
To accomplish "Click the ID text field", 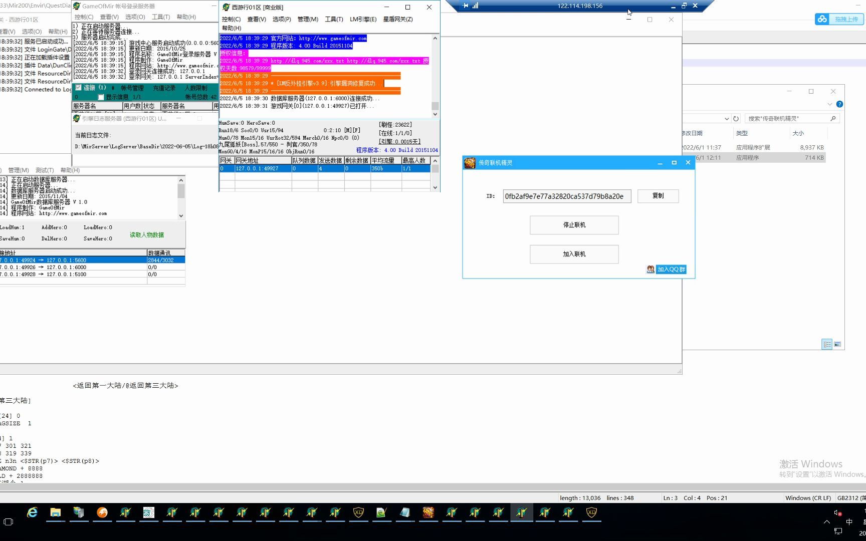I will click(x=567, y=196).
